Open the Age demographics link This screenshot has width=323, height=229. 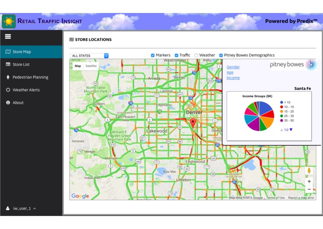[230, 72]
